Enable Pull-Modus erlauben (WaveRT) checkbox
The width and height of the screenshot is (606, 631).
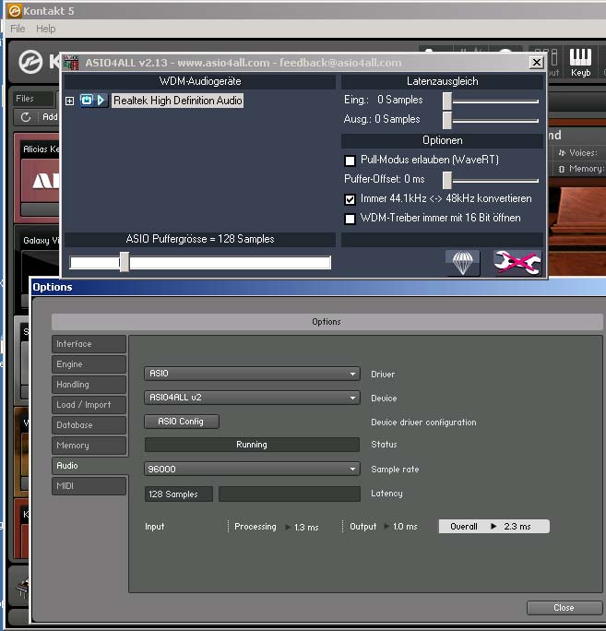(350, 161)
